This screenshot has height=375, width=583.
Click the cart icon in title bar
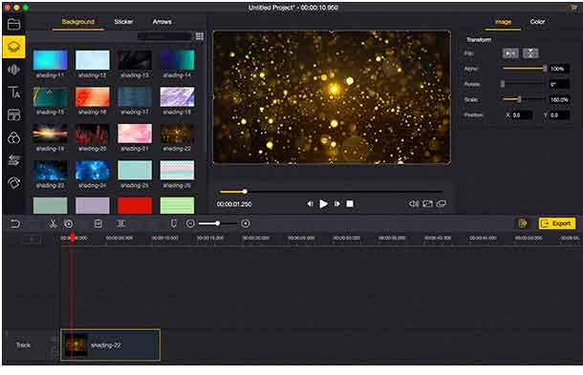[573, 8]
